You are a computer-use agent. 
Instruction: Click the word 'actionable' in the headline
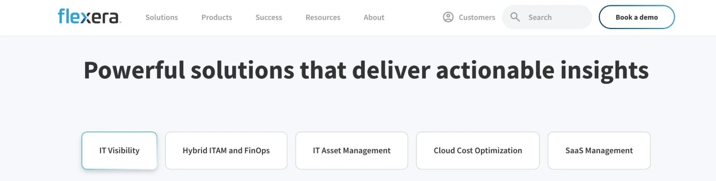495,70
